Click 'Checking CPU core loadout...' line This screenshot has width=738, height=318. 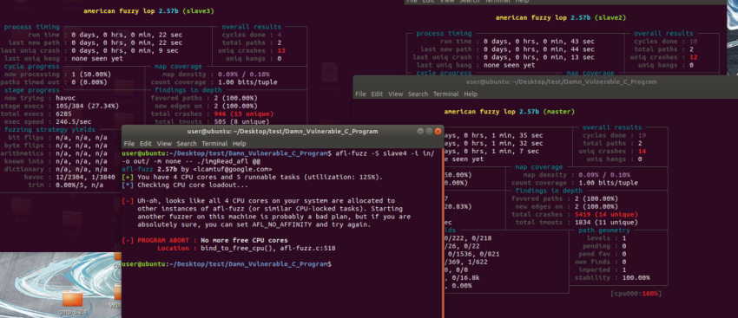[184, 185]
